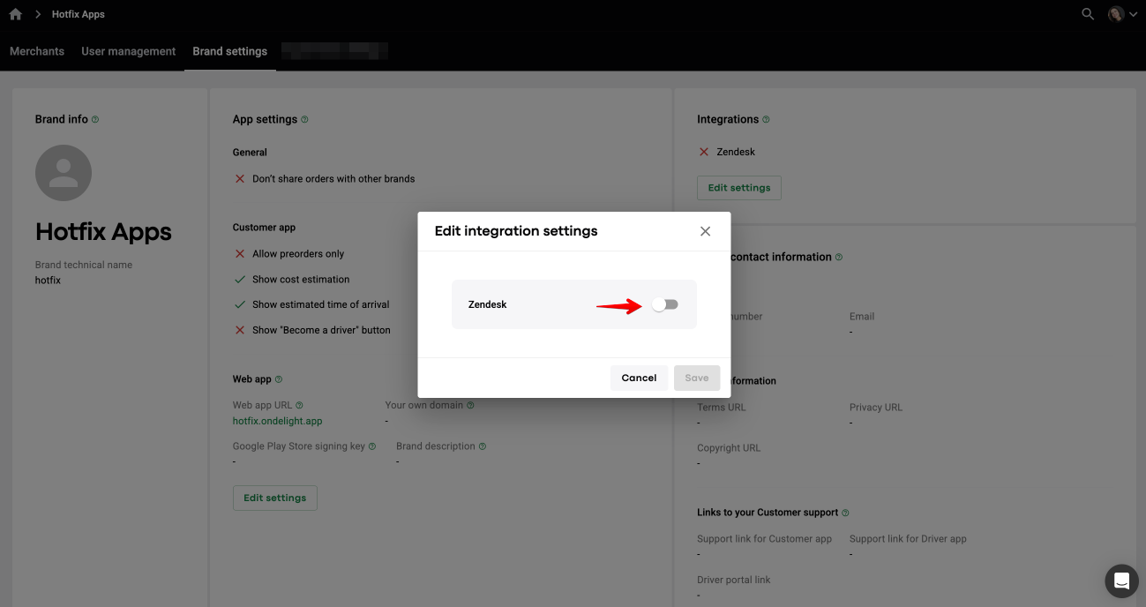Click the Email label in contact information
Image resolution: width=1146 pixels, height=607 pixels.
tap(862, 317)
